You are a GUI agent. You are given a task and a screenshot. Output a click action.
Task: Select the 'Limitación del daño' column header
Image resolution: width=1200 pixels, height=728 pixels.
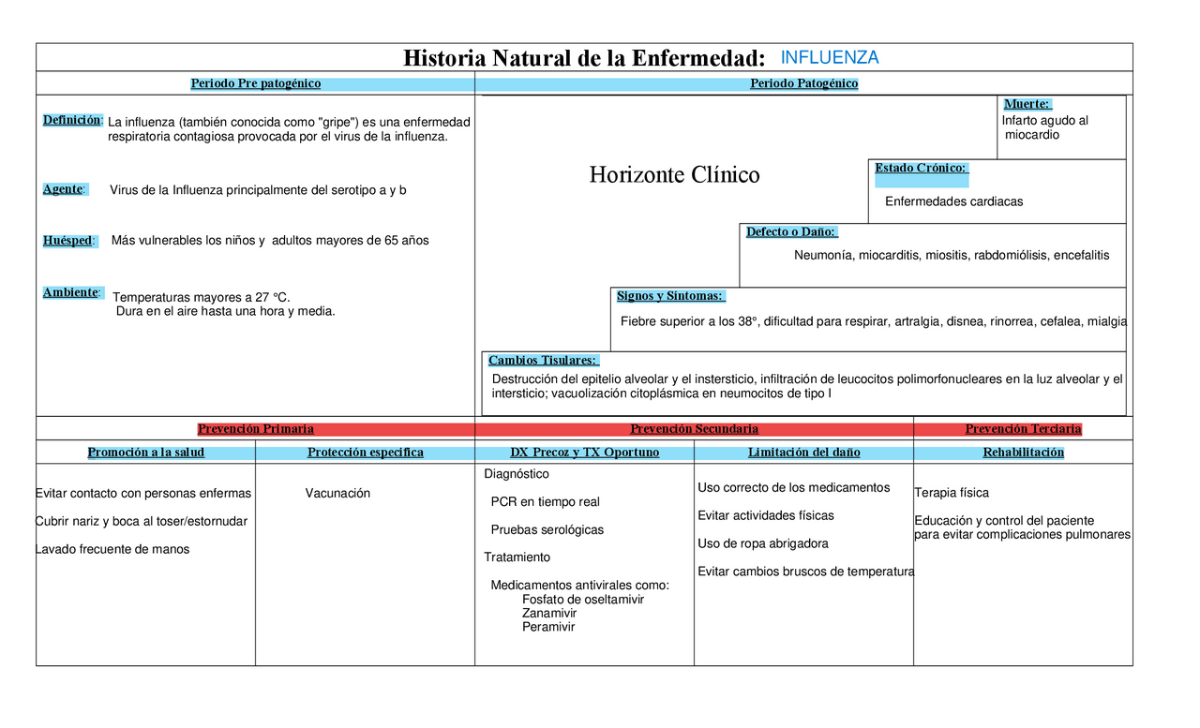(804, 453)
